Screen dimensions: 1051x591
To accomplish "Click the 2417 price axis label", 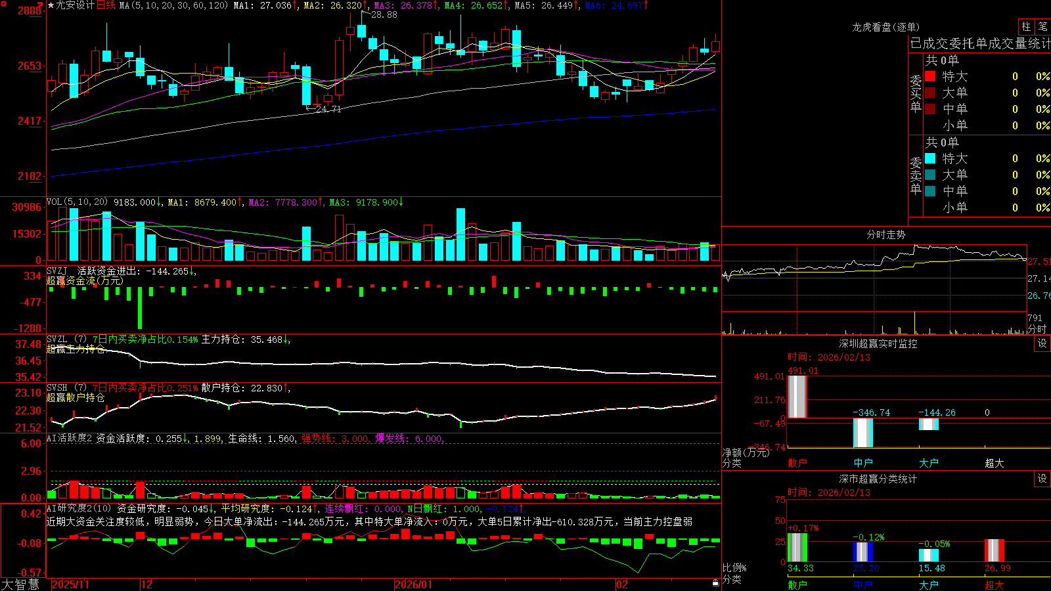I will pyautogui.click(x=29, y=121).
